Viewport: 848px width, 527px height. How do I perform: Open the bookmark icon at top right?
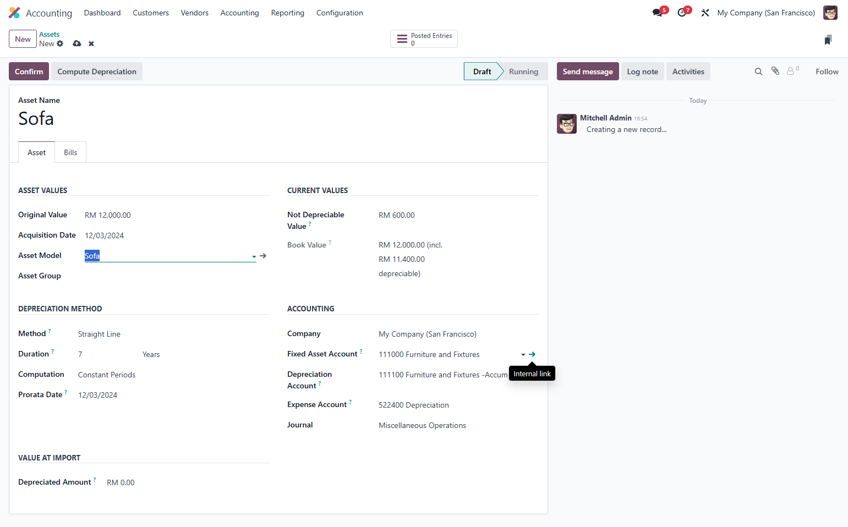828,40
